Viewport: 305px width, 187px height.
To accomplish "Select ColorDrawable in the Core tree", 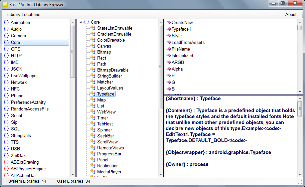I will 111,40.
